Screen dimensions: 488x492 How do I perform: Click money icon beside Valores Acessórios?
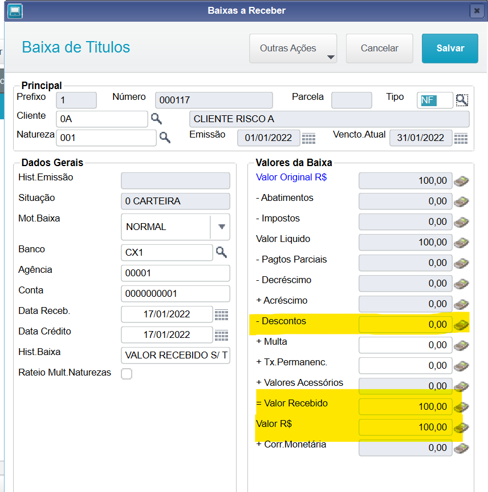click(x=461, y=386)
